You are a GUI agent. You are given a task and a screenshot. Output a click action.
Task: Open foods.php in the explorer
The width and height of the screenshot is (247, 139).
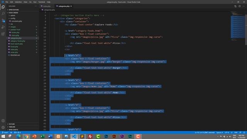click(x=14, y=47)
